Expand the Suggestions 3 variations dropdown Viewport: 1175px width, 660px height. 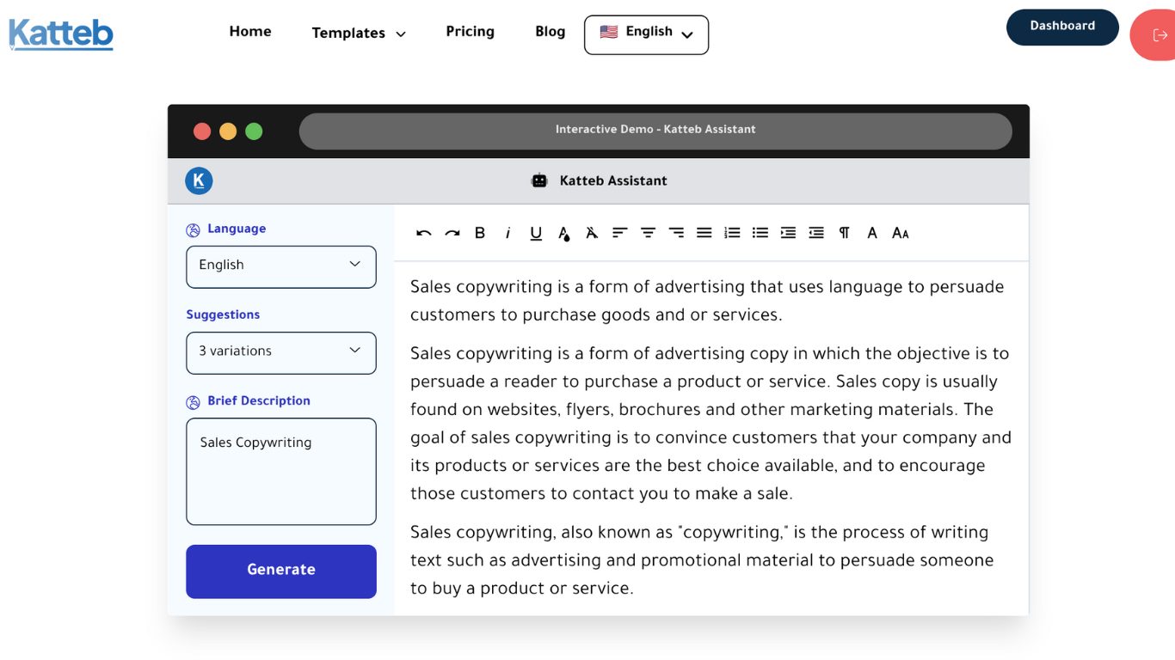point(281,352)
